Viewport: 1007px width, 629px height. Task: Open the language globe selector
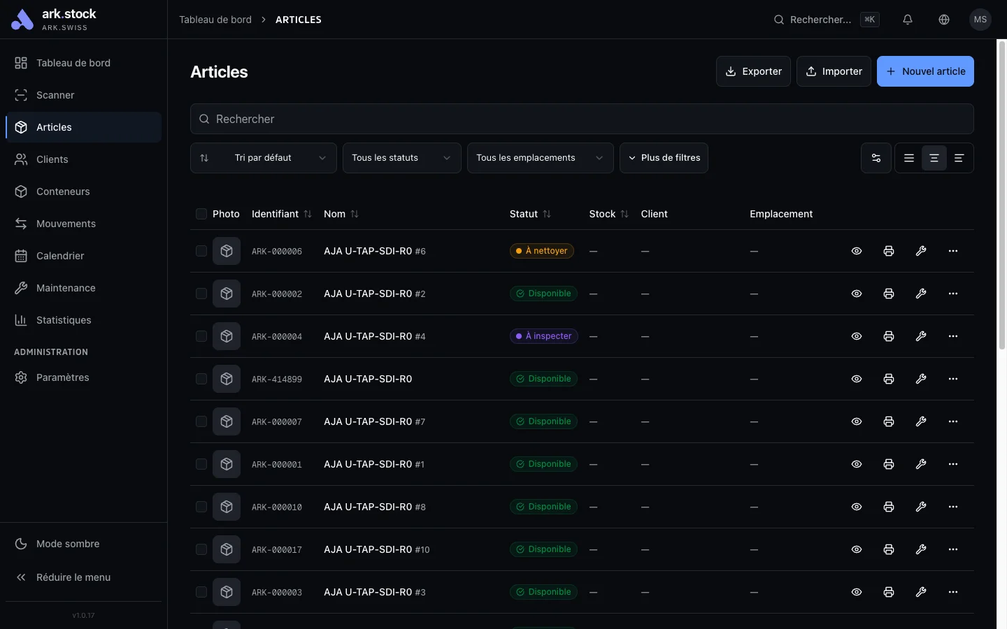click(x=943, y=20)
